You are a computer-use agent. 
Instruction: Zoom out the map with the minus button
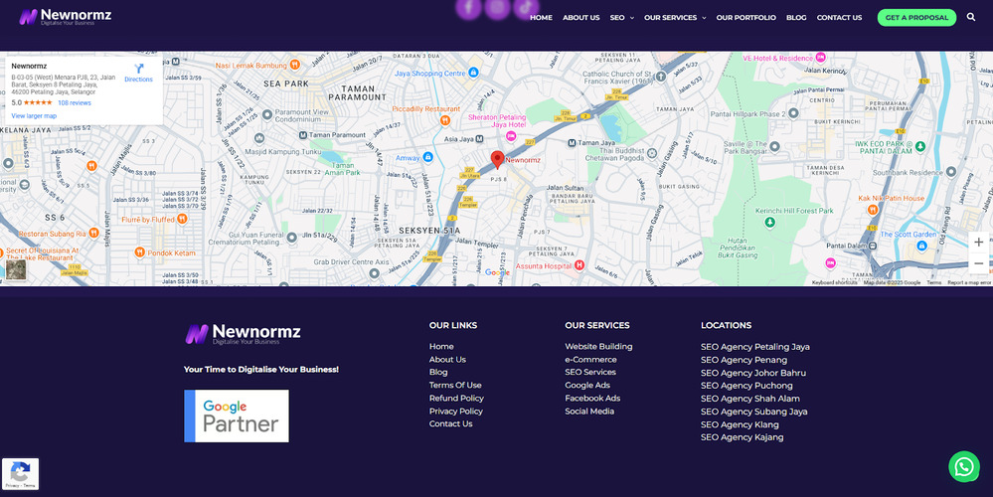(x=978, y=263)
